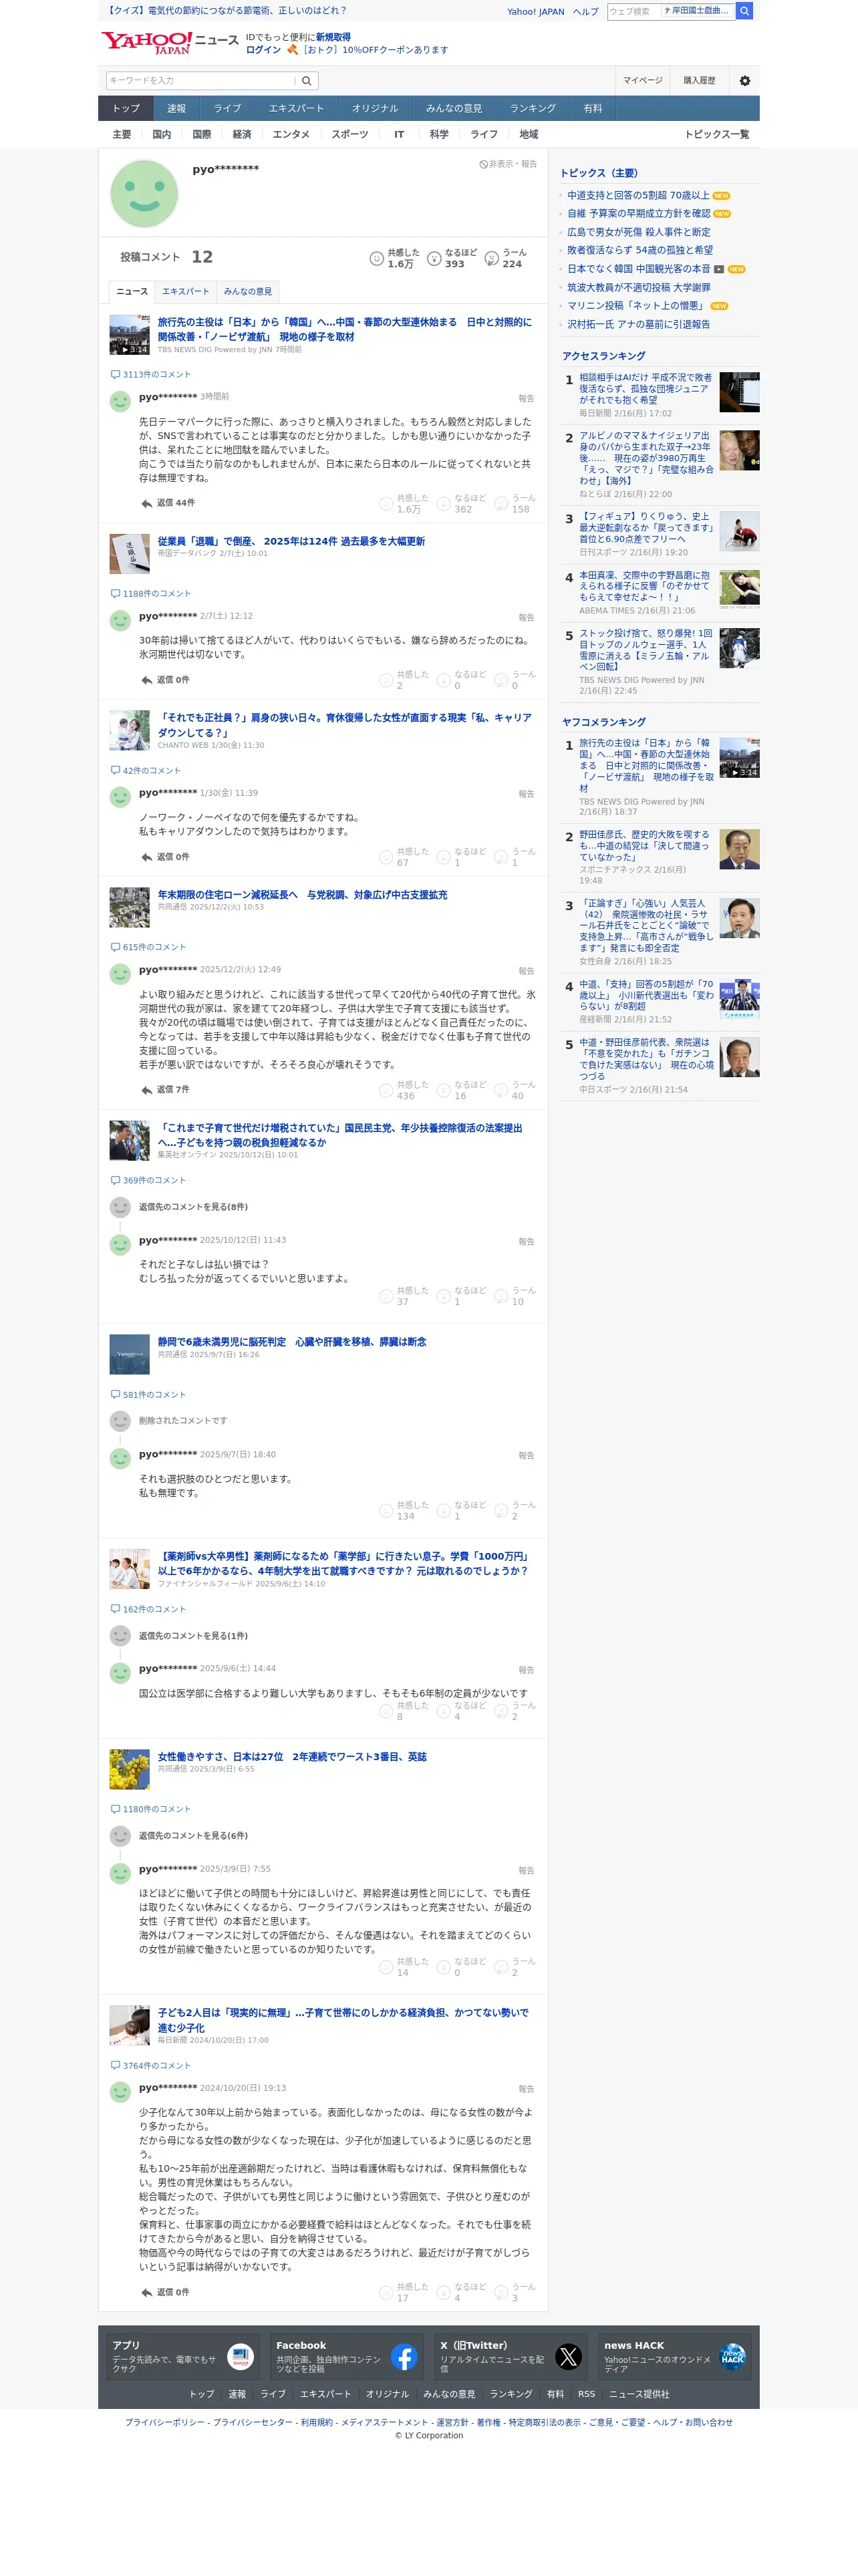Click the coupon tag icon near ログイン
The height and width of the screenshot is (2574, 858).
pos(293,49)
